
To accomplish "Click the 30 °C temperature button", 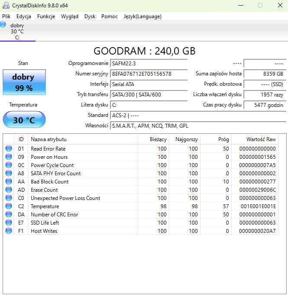I will coord(24,120).
